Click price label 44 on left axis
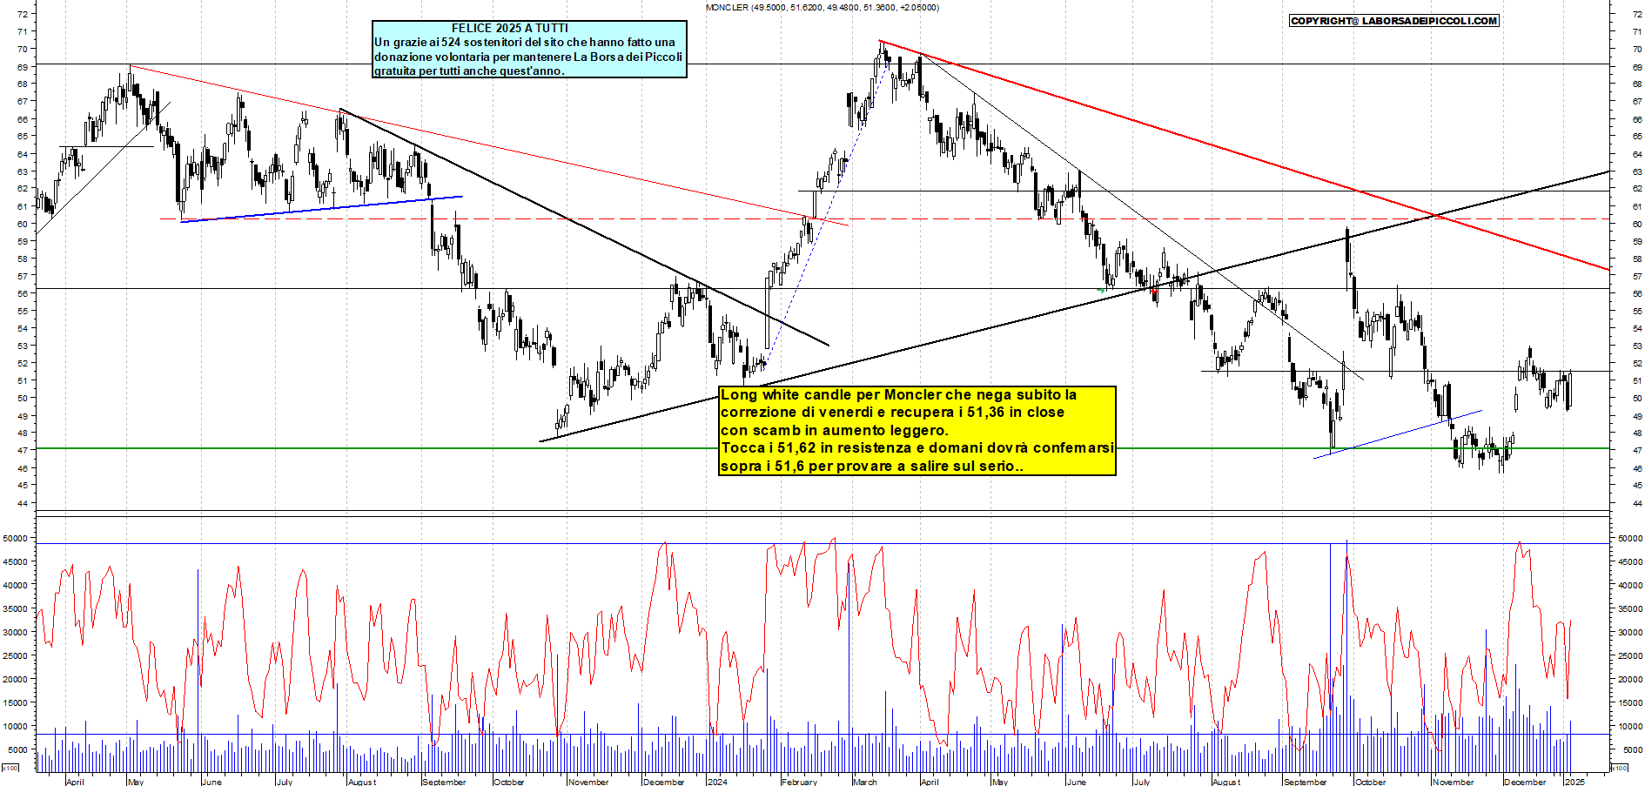1645x786 pixels. (x=23, y=503)
